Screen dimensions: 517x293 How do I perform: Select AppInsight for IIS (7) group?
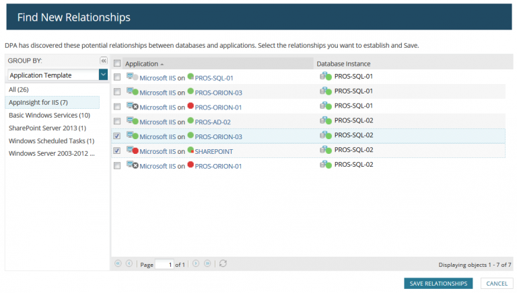[52, 102]
